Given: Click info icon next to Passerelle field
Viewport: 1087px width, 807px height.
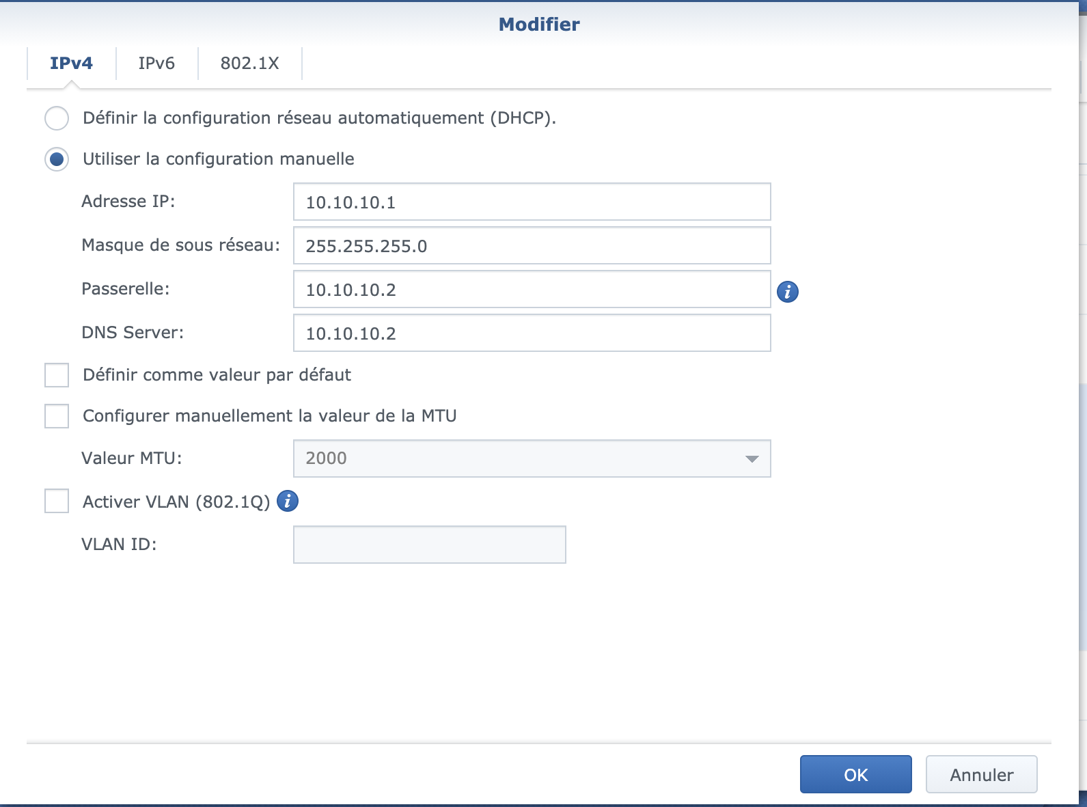Looking at the screenshot, I should pos(788,292).
